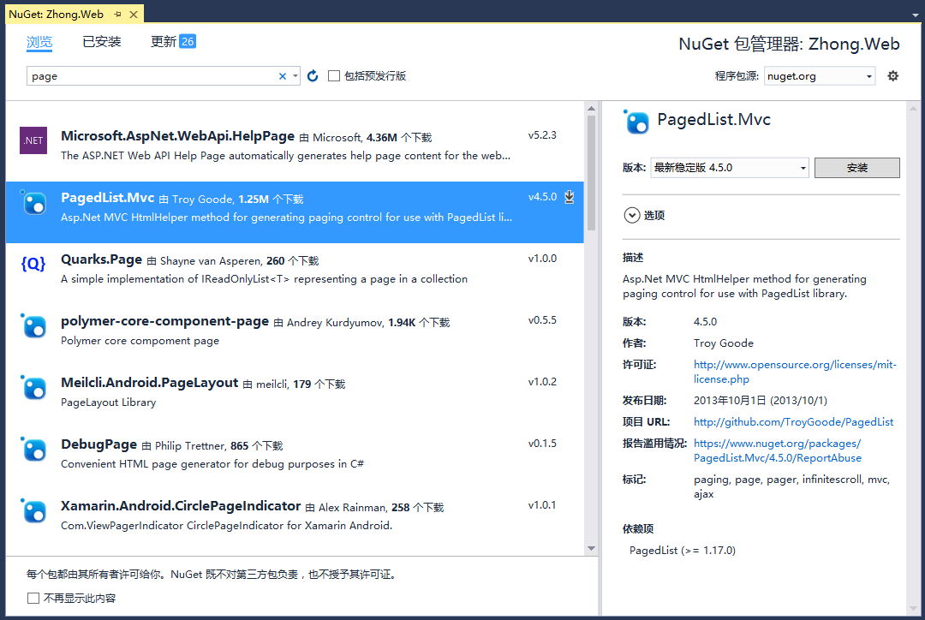Switch to the Updates tab

tap(164, 41)
